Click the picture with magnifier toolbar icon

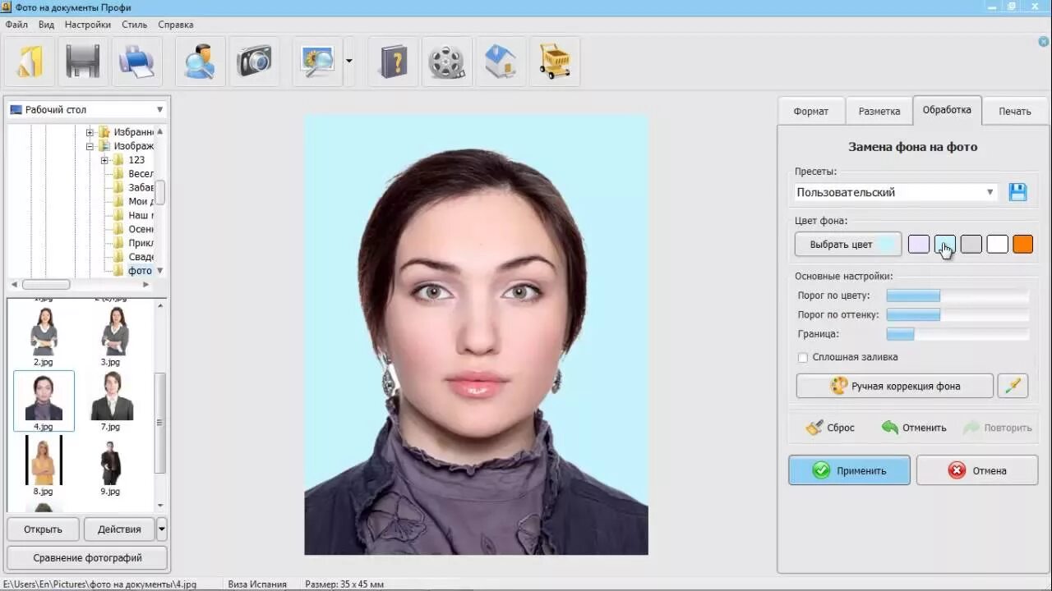317,62
